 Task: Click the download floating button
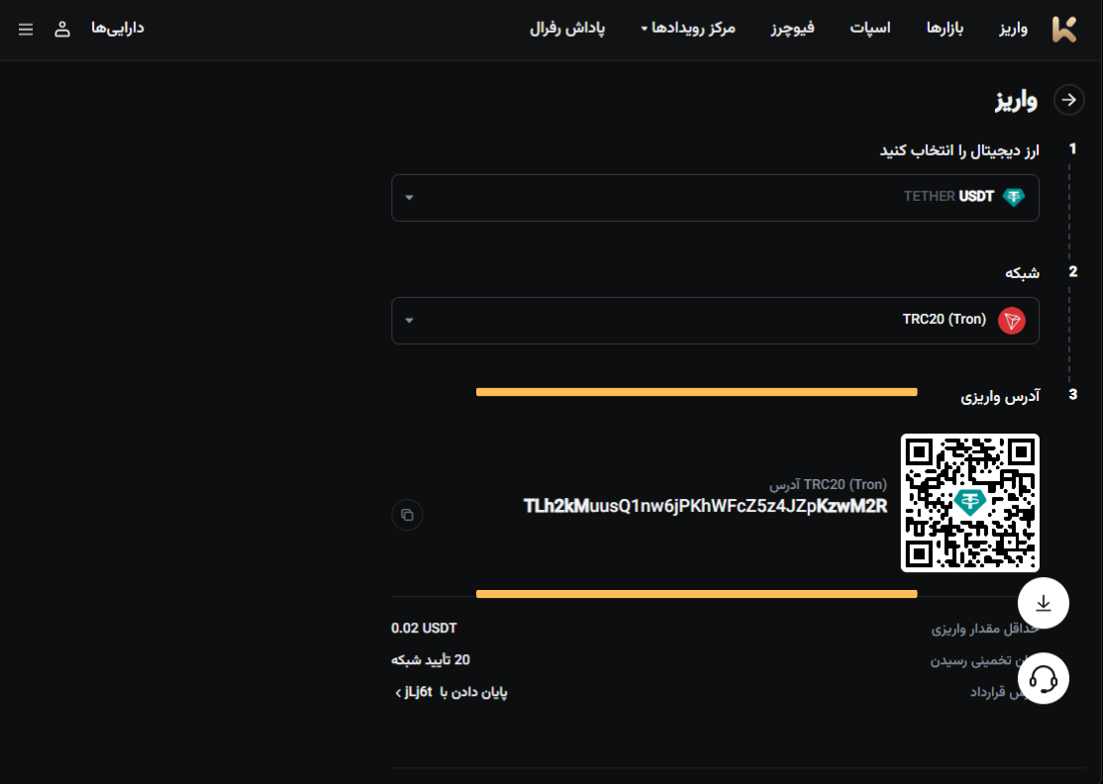click(1044, 603)
